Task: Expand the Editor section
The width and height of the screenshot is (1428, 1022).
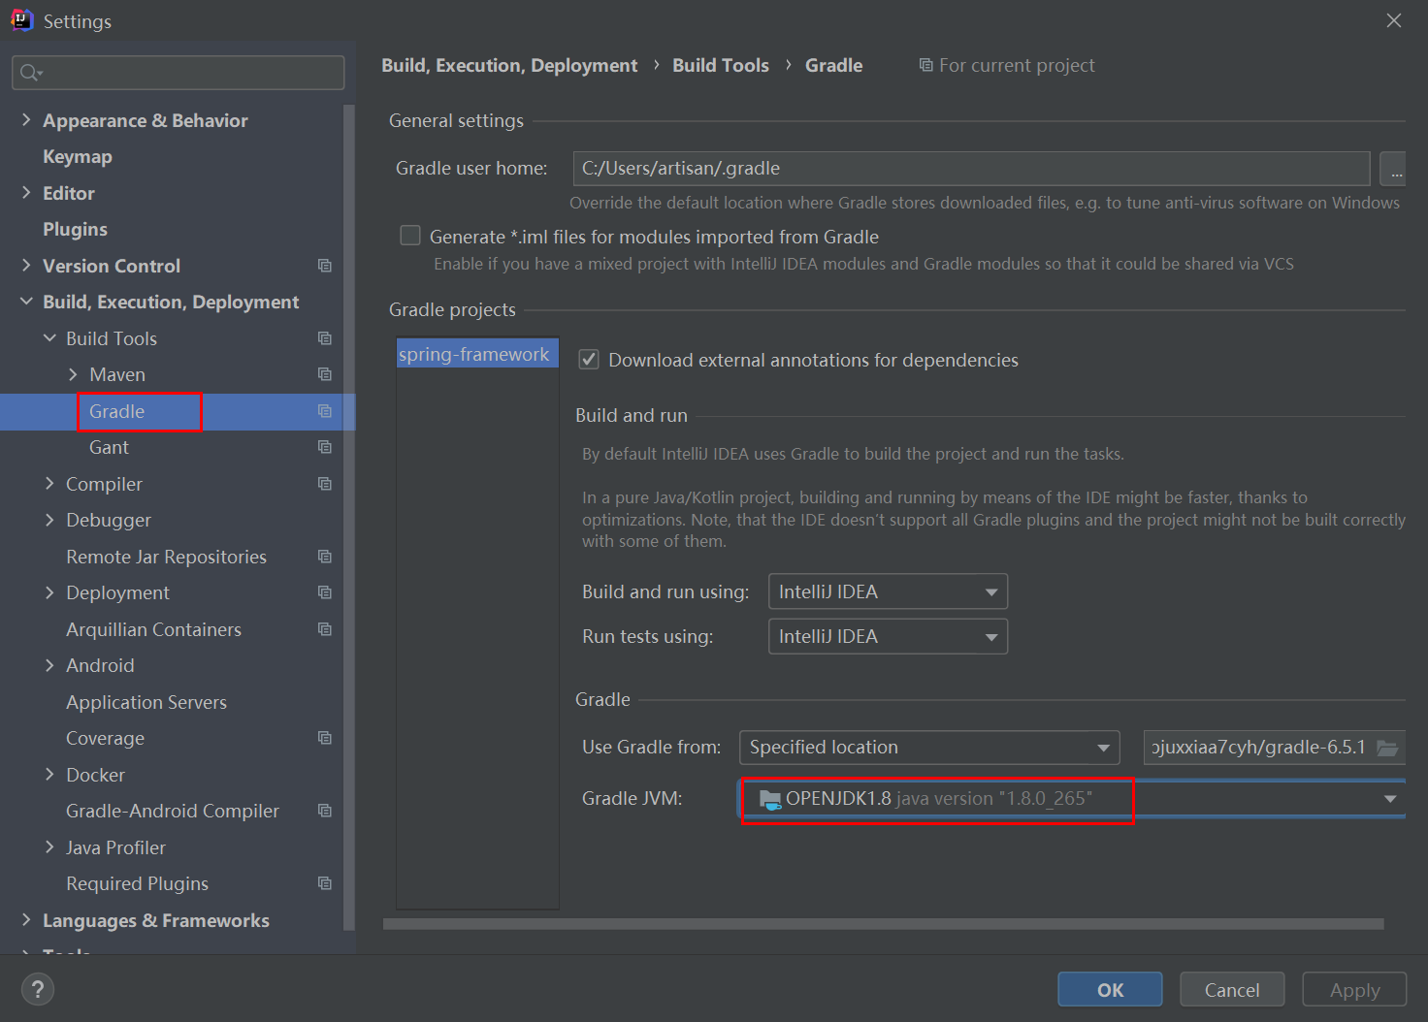Action: pyautogui.click(x=26, y=192)
